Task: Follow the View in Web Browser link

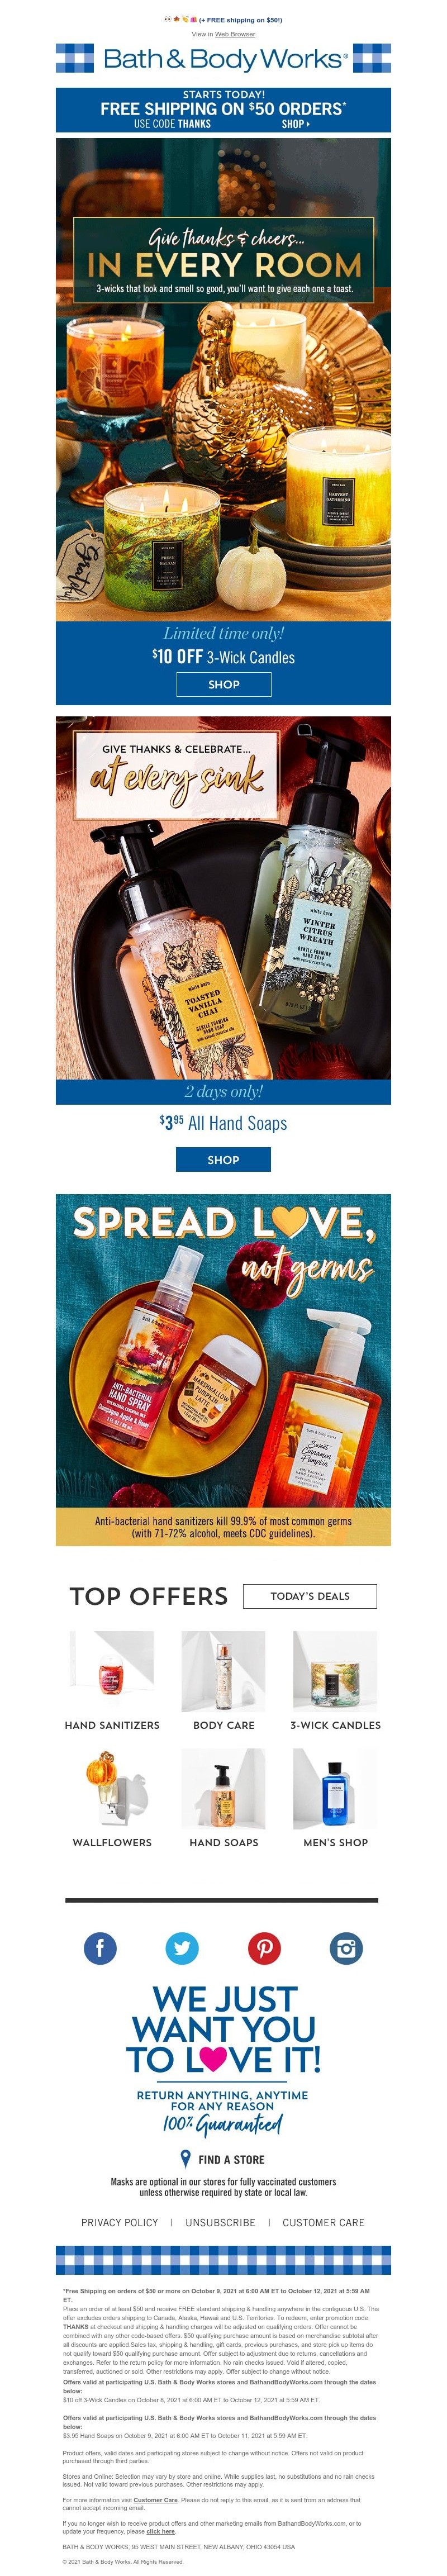Action: 235,34
